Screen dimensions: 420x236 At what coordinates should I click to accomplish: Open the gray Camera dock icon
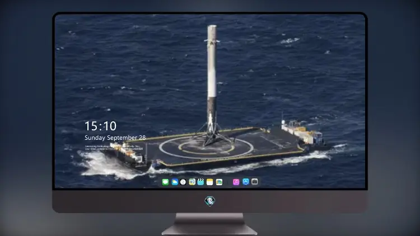pyautogui.click(x=254, y=182)
